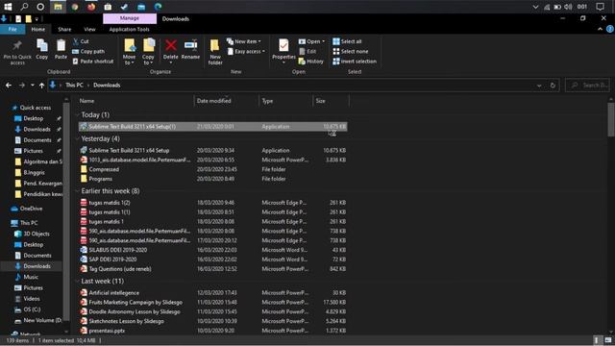This screenshot has width=615, height=346.
Task: Click Paste shortcut option
Action: [93, 62]
